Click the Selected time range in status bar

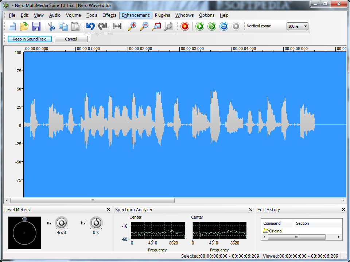(x=220, y=256)
